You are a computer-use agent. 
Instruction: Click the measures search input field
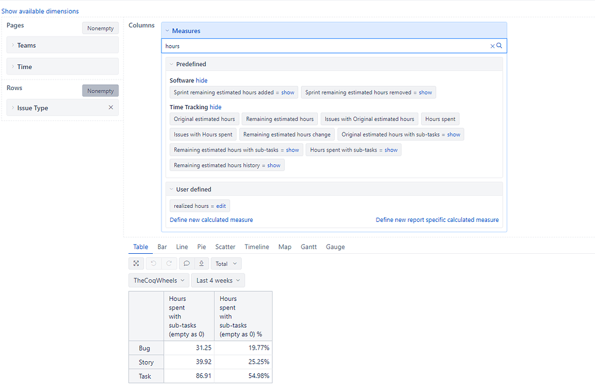[x=325, y=46]
